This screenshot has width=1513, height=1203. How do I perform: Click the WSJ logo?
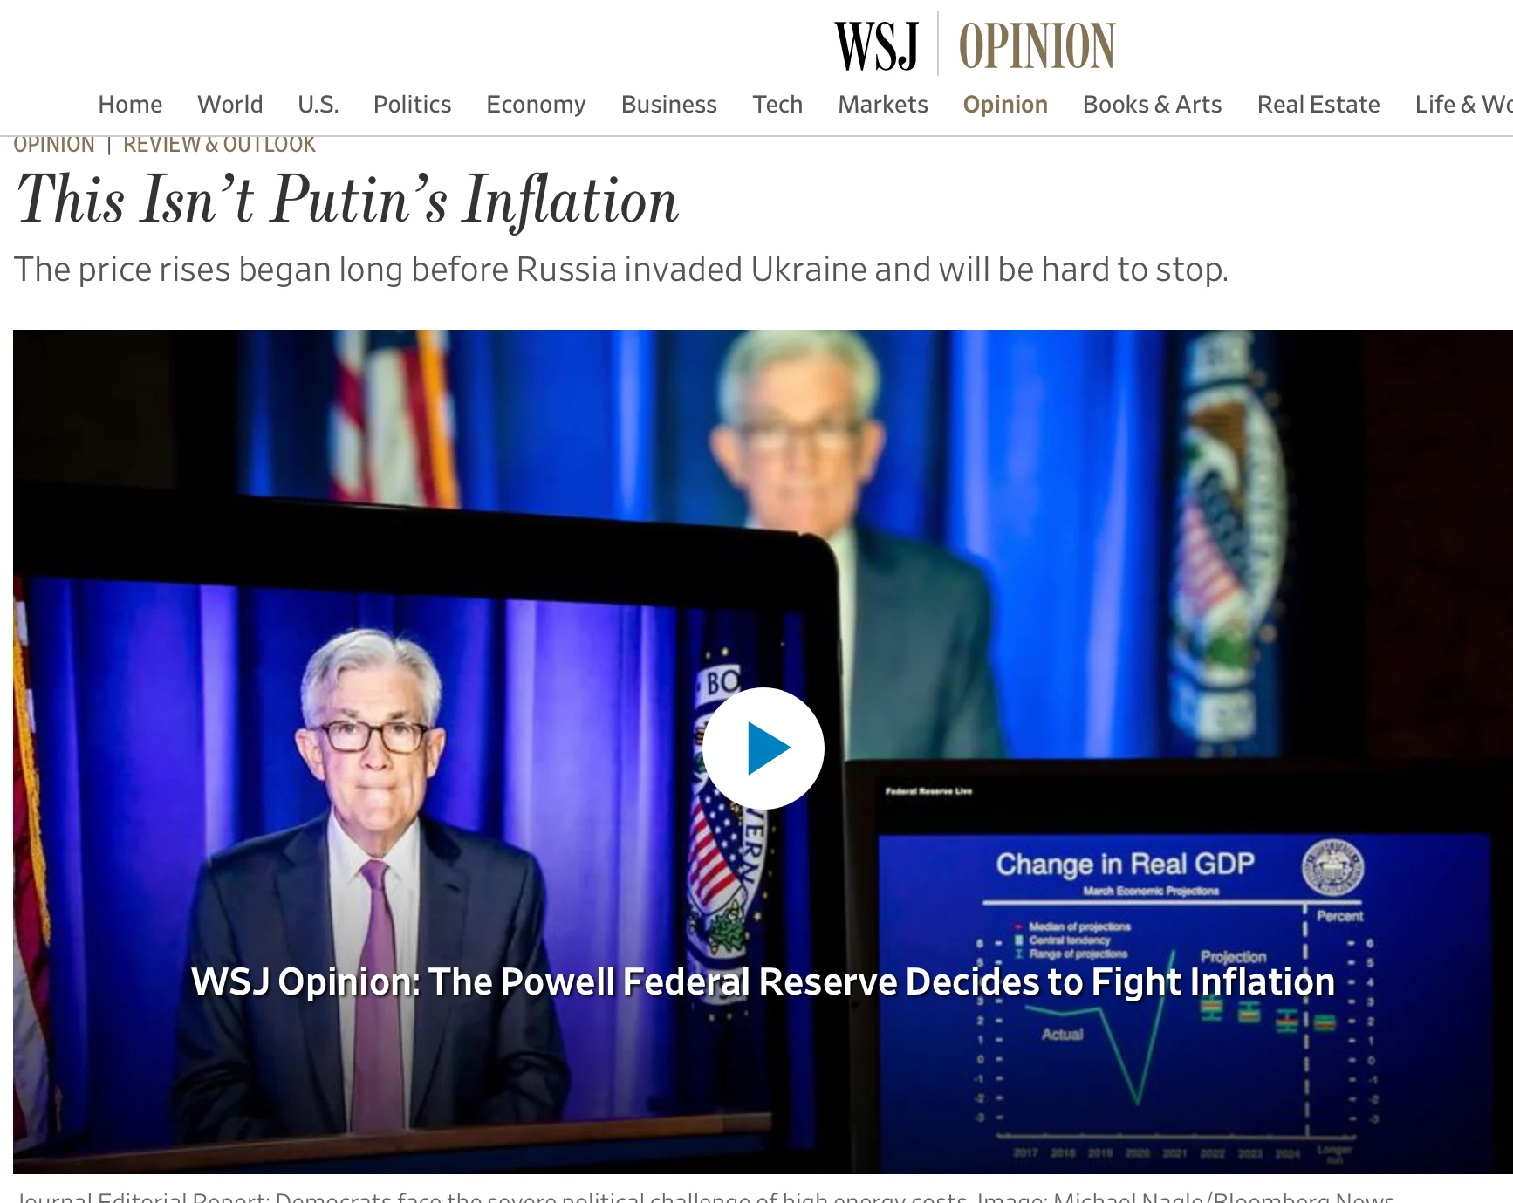point(877,45)
